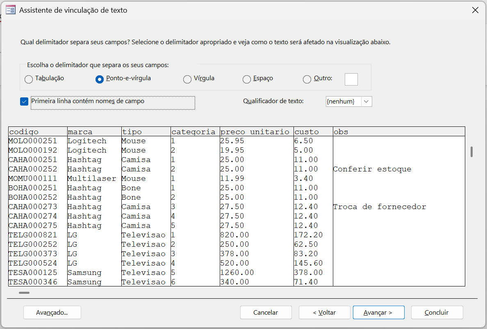This screenshot has width=487, height=329.
Task: Click the horizontal scrollbar thumb below preview
Action: click(x=24, y=293)
